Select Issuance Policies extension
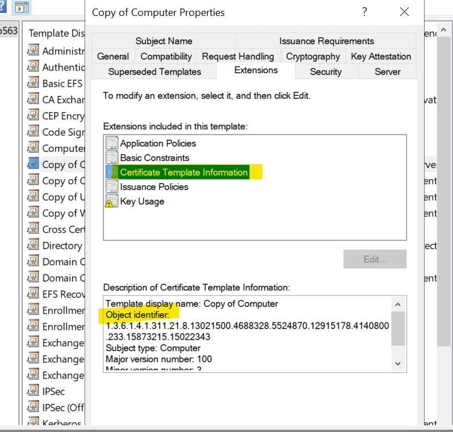 pos(154,186)
